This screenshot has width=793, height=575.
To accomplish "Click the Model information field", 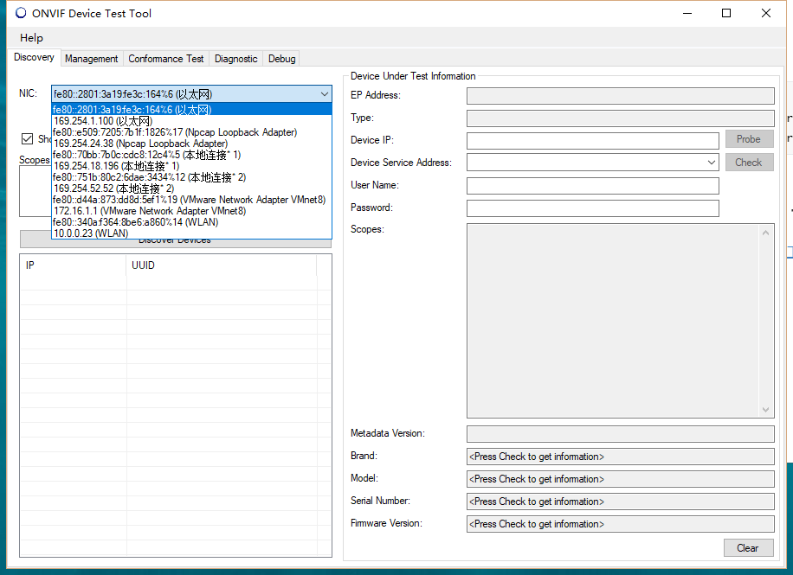I will click(x=620, y=478).
